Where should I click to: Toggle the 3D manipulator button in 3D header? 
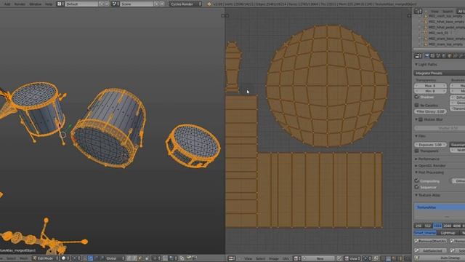click(85, 258)
